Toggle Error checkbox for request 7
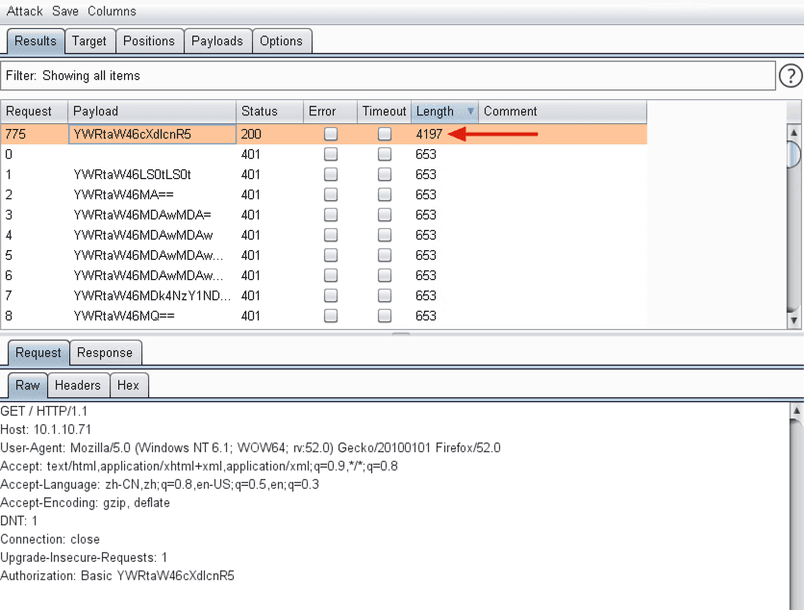Screen dimensions: 804x610 coord(331,295)
